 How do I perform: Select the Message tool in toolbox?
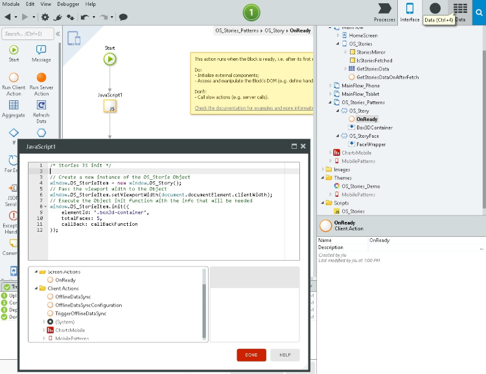41,50
